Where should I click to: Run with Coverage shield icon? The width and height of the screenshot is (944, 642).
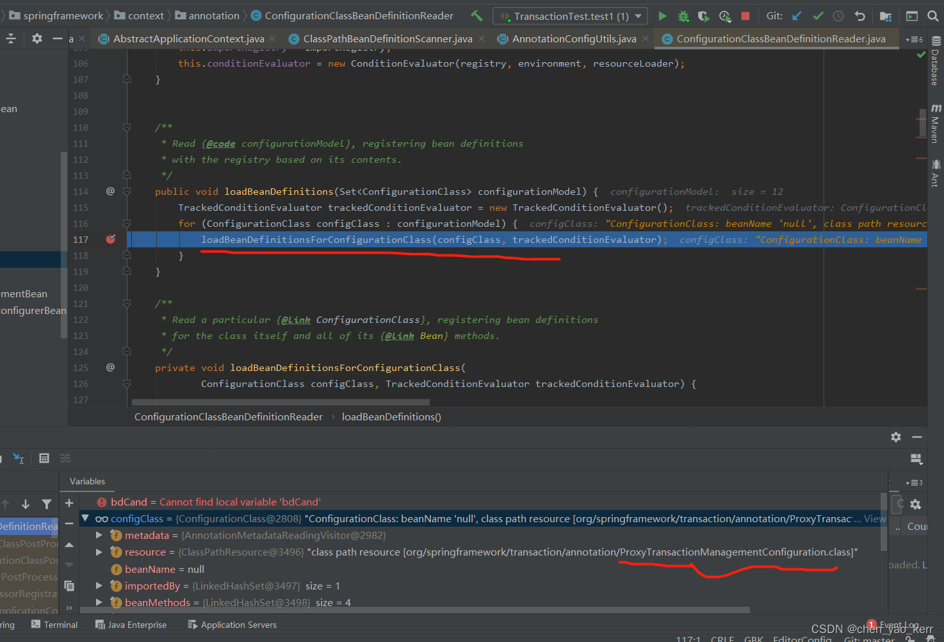[x=704, y=16]
